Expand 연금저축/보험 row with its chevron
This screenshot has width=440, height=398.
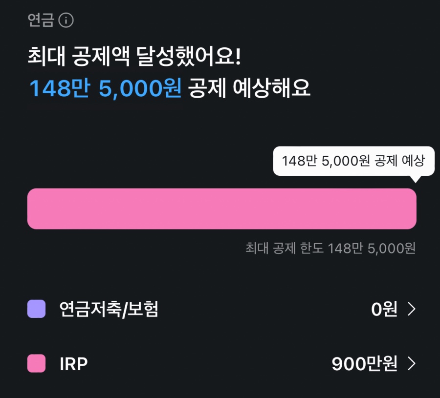[412, 309]
